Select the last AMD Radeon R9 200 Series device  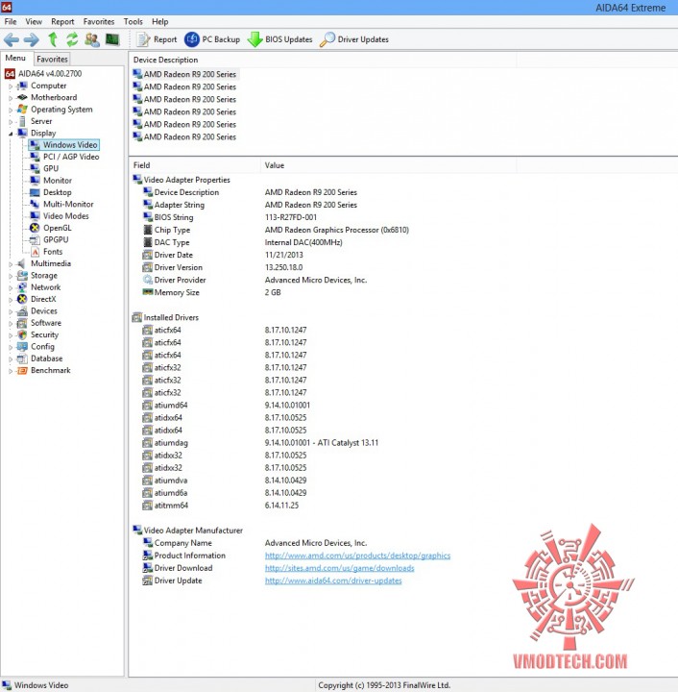tap(184, 136)
